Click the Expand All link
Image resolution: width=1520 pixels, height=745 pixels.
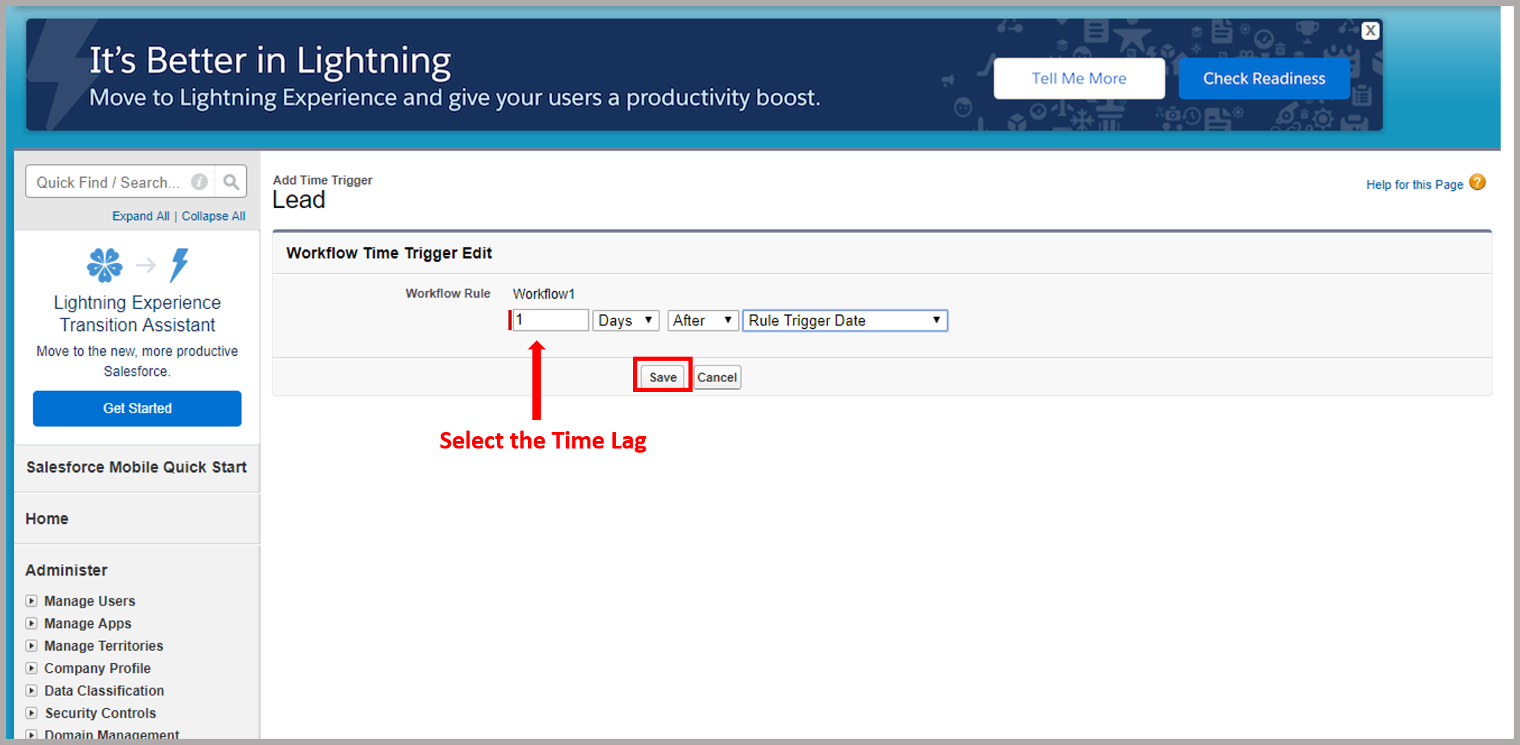click(140, 216)
